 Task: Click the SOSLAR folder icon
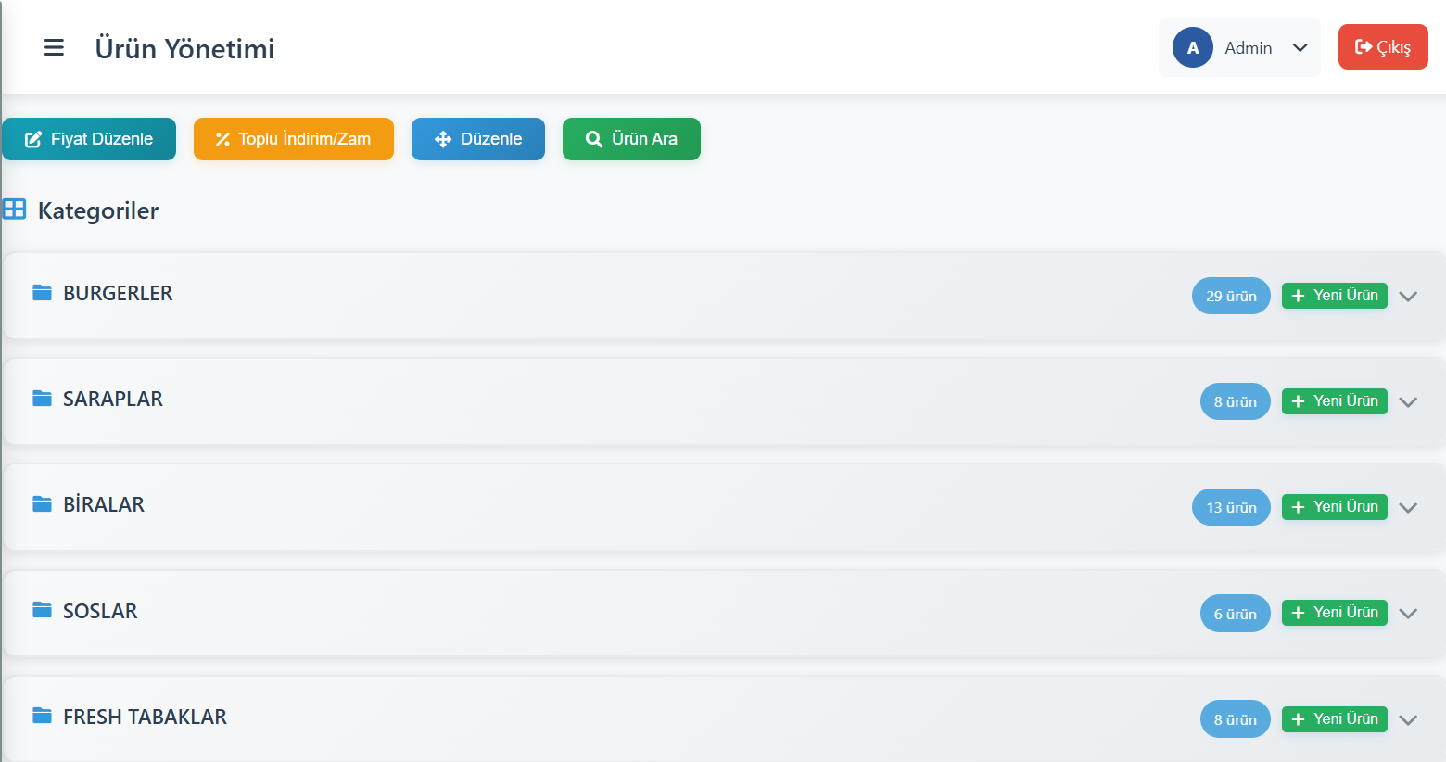point(42,610)
